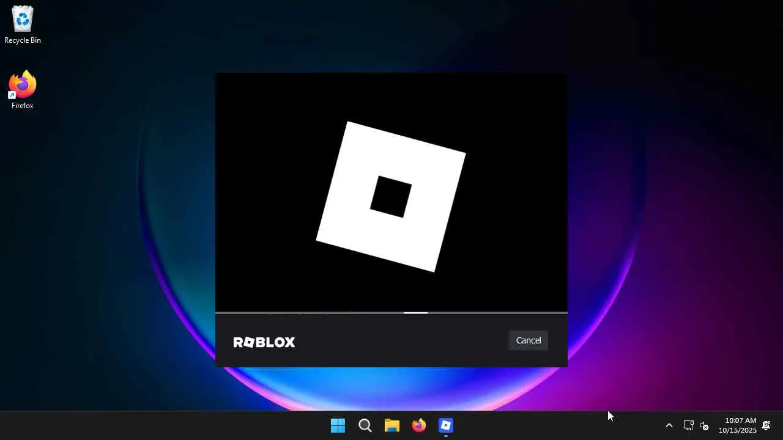The width and height of the screenshot is (783, 440).
Task: Open the clock showing 10:07 AM
Action: [738, 425]
